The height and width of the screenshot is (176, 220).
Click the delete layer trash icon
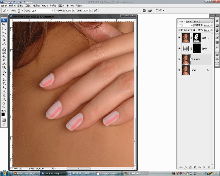[x=209, y=167]
